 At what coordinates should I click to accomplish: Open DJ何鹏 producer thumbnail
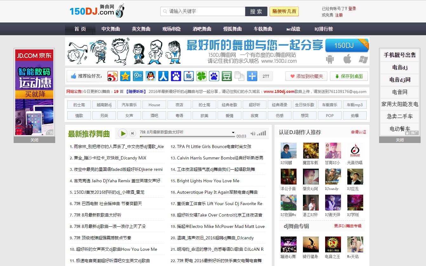click(288, 151)
